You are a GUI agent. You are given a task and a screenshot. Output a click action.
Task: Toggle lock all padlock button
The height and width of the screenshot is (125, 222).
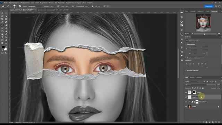click(x=203, y=88)
